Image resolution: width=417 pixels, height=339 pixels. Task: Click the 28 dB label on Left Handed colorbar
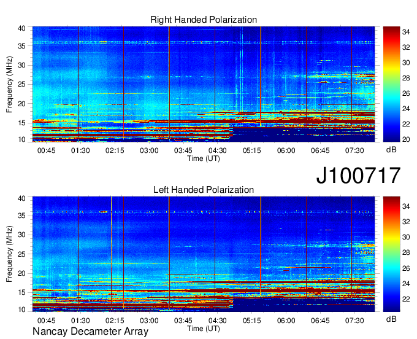tap(406, 252)
